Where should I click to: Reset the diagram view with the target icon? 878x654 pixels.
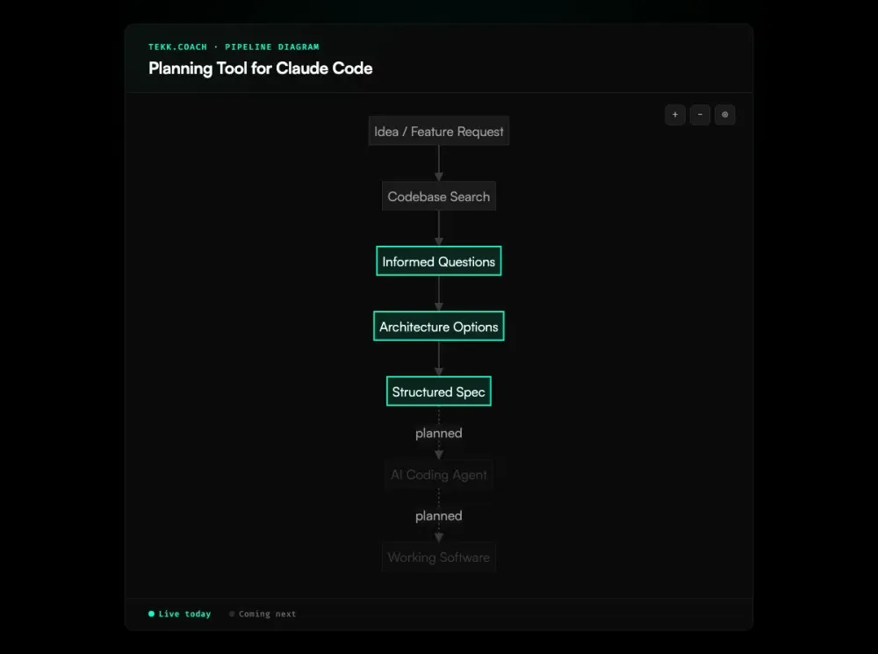(724, 115)
